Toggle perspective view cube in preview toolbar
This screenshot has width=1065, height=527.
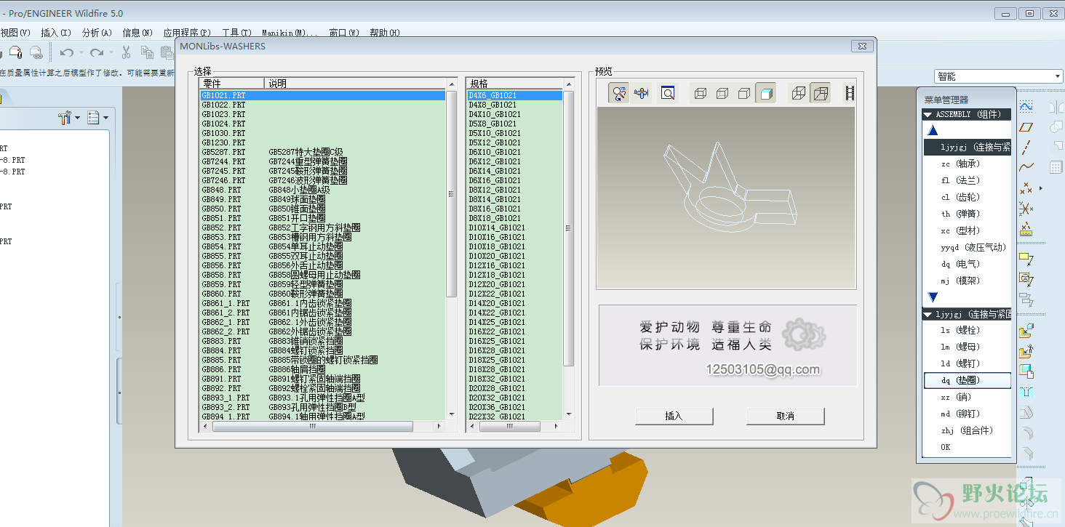coord(820,93)
